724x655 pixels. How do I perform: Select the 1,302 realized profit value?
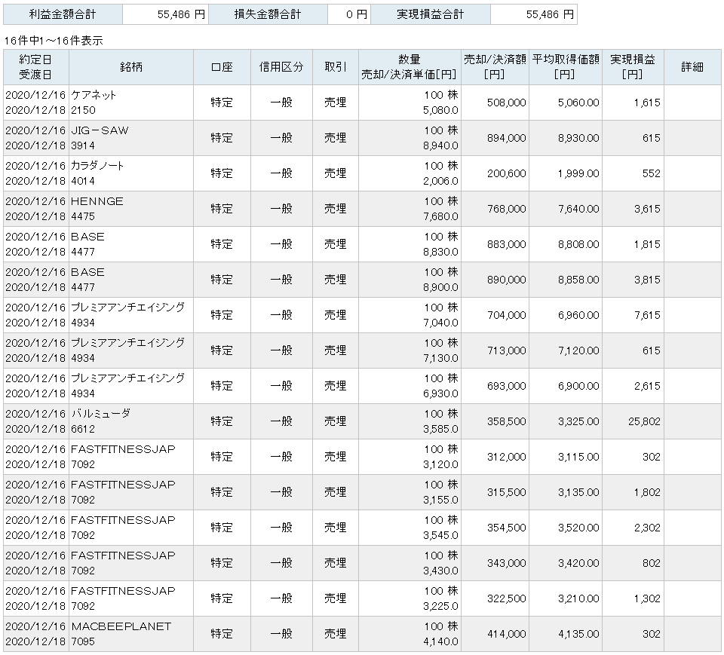[x=647, y=598]
